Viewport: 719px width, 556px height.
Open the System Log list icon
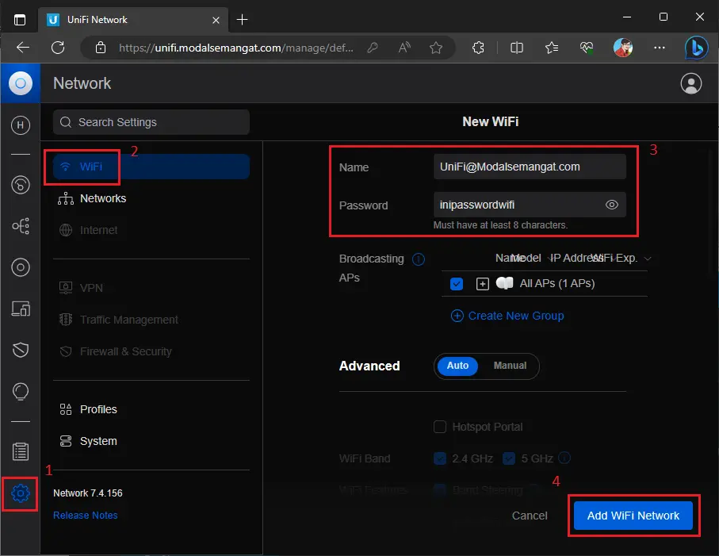pyautogui.click(x=20, y=452)
